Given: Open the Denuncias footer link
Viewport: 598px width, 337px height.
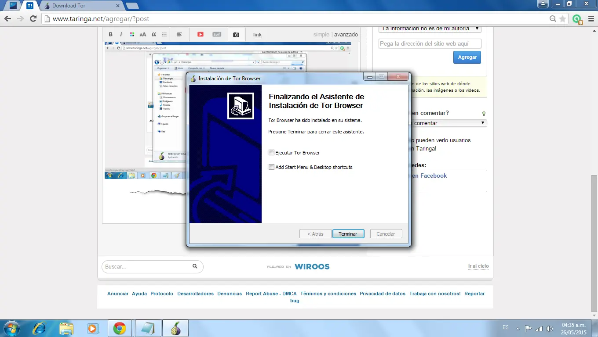Looking at the screenshot, I should 230,294.
